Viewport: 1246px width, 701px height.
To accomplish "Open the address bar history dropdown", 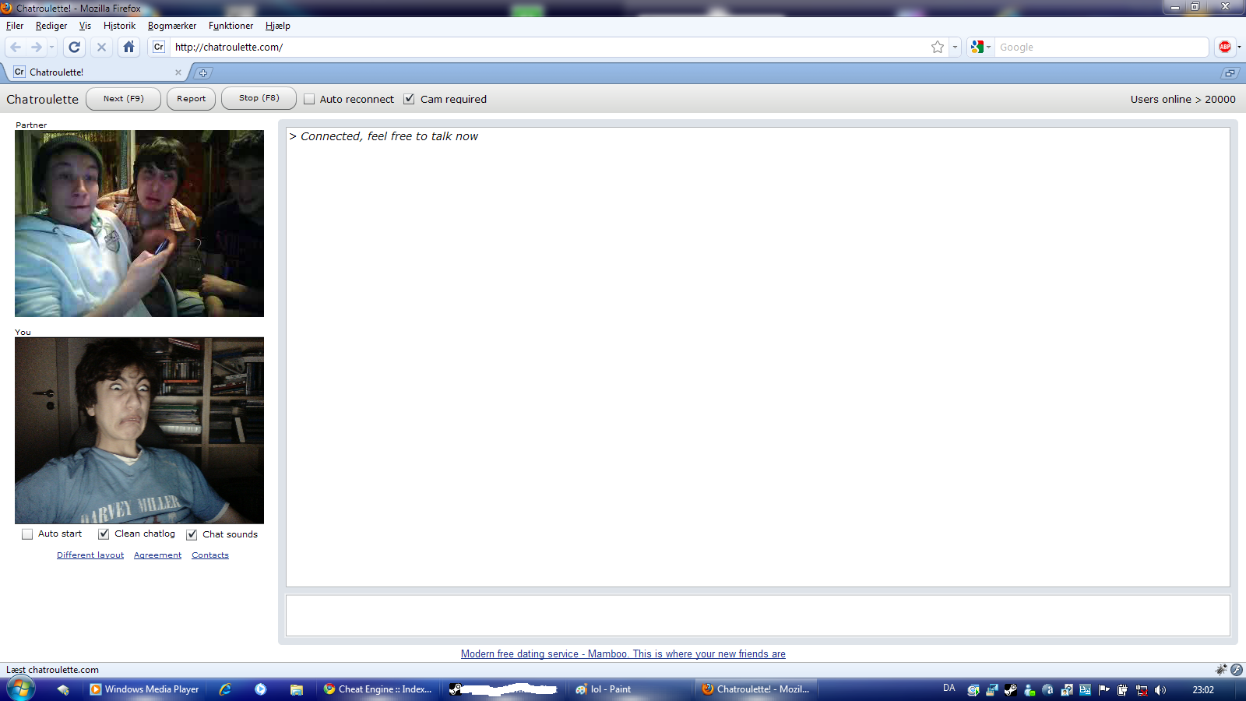I will (x=955, y=47).
